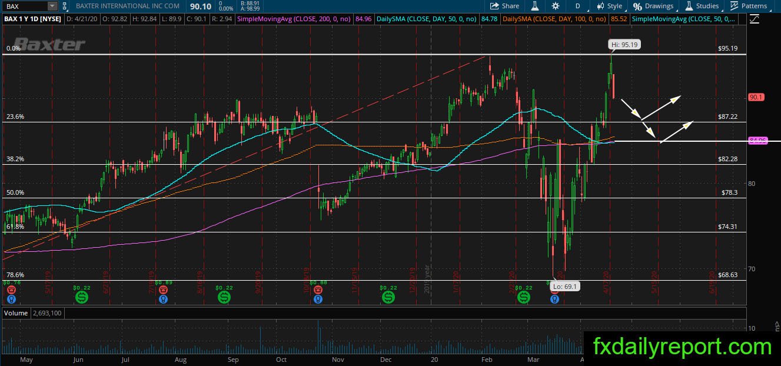Screen dimensions: 781x366
Task: Click the lightbulb icon below $0.76 earnings
Action: [x=11, y=299]
